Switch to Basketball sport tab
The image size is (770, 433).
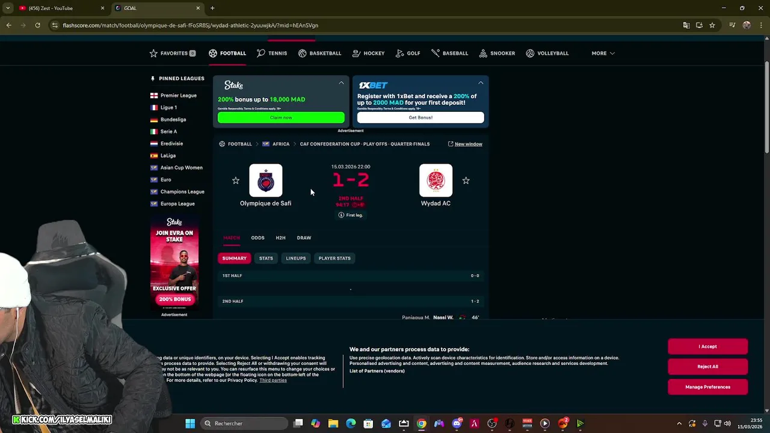point(319,54)
